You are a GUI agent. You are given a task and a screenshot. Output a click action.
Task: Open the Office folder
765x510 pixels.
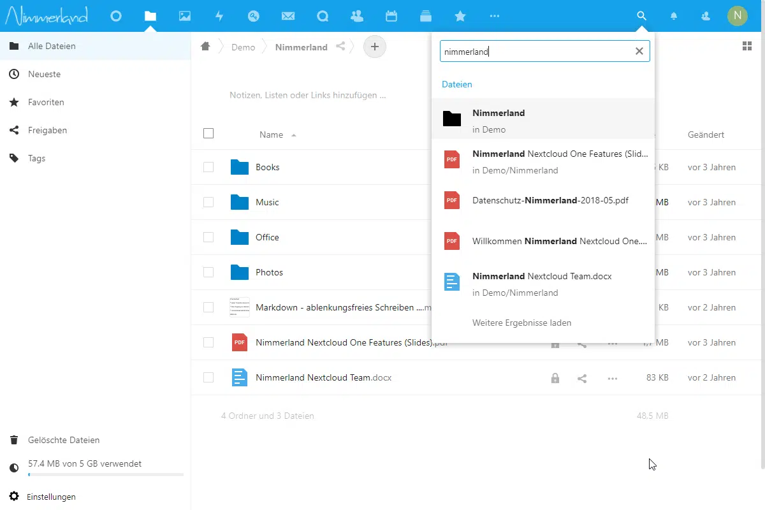(267, 237)
